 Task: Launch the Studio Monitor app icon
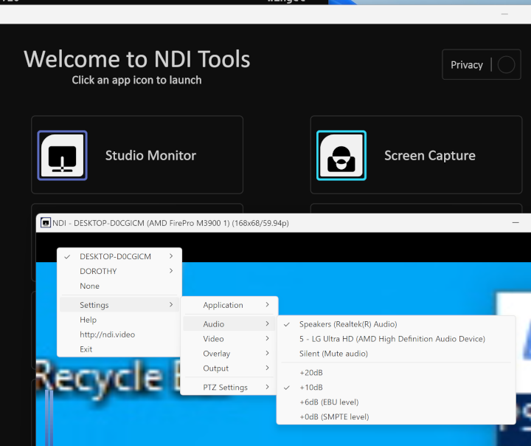point(62,155)
